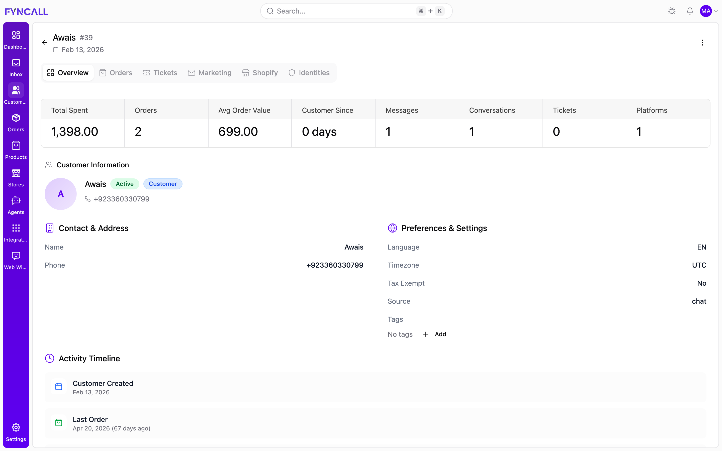This screenshot has width=722, height=451.
Task: Click the FYNCALL logo
Action: click(26, 11)
